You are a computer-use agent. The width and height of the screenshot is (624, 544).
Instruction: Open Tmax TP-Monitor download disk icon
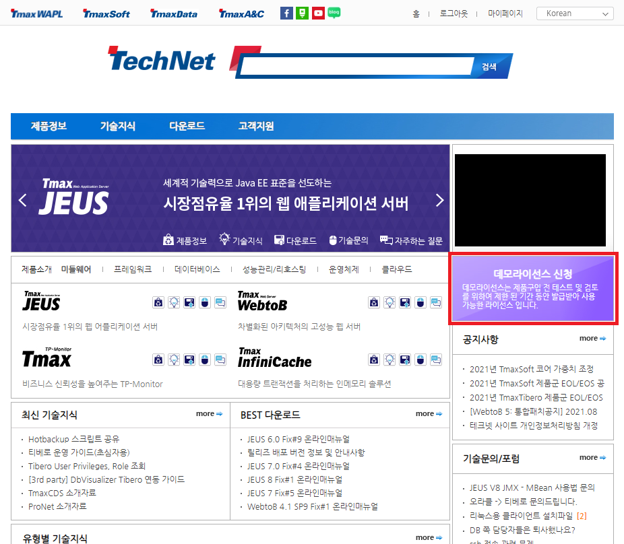point(189,360)
